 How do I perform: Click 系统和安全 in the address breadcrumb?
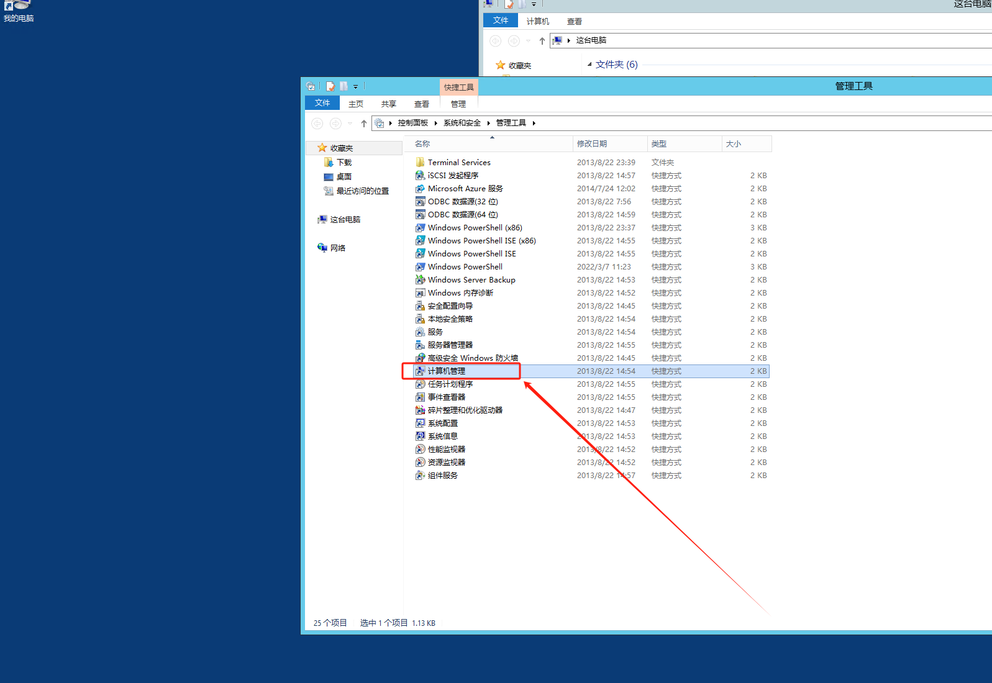(462, 123)
